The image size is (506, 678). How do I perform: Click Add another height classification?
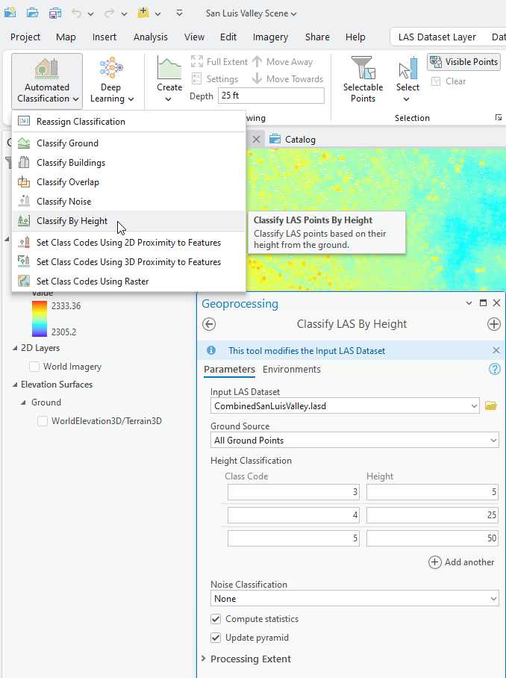(x=461, y=562)
